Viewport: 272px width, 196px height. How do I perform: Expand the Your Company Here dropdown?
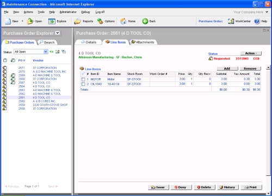(267, 12)
